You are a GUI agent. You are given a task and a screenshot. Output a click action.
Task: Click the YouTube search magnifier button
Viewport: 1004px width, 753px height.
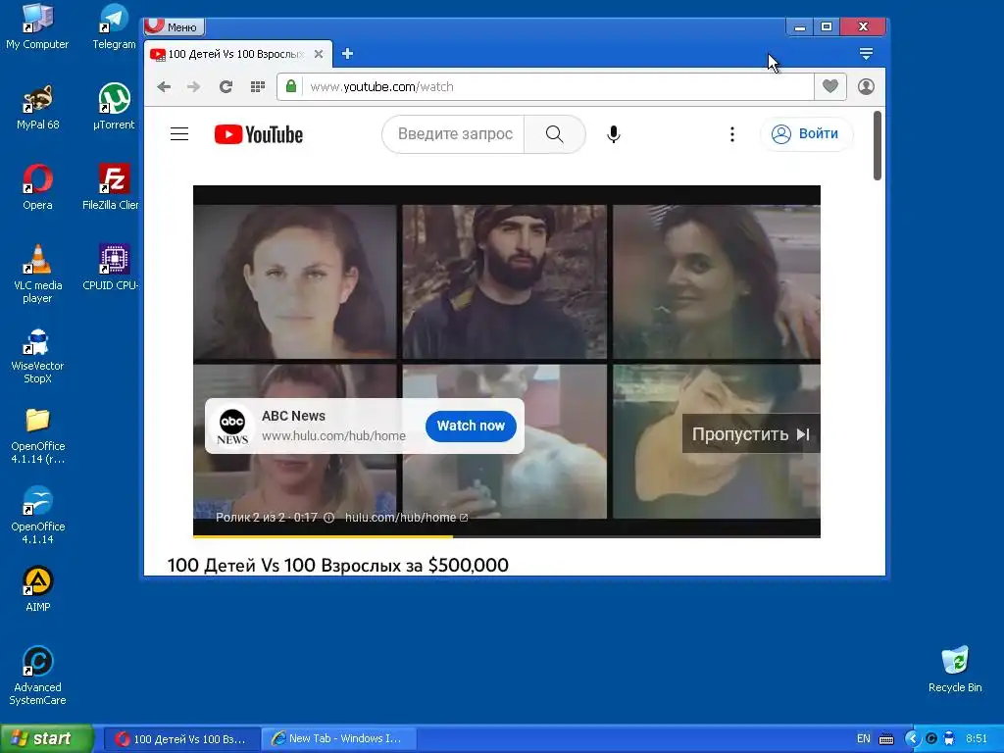click(x=555, y=133)
